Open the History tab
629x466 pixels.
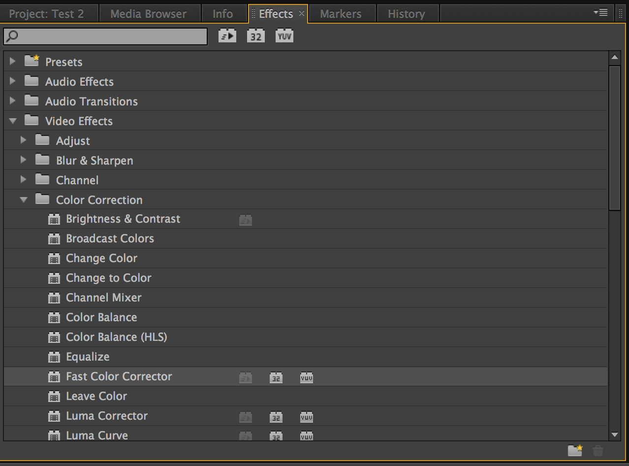(406, 14)
